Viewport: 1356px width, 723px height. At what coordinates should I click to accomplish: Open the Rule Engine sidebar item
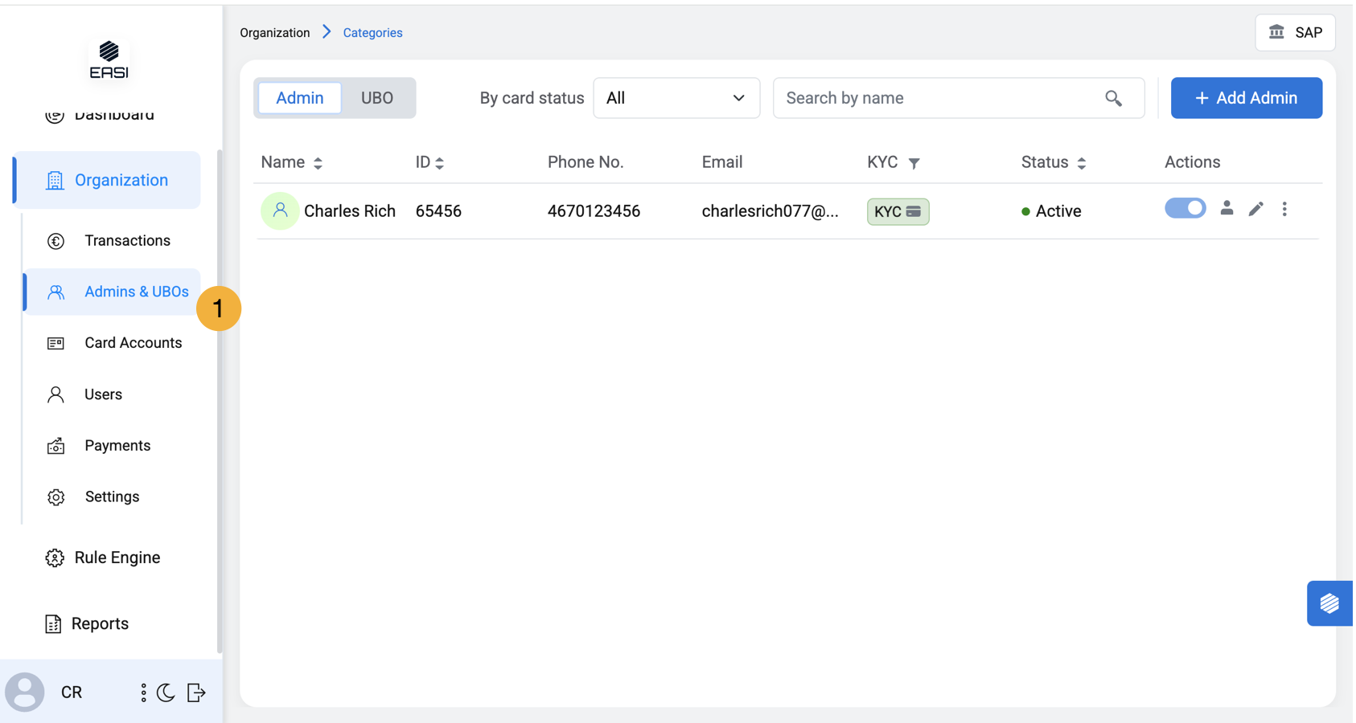coord(117,558)
